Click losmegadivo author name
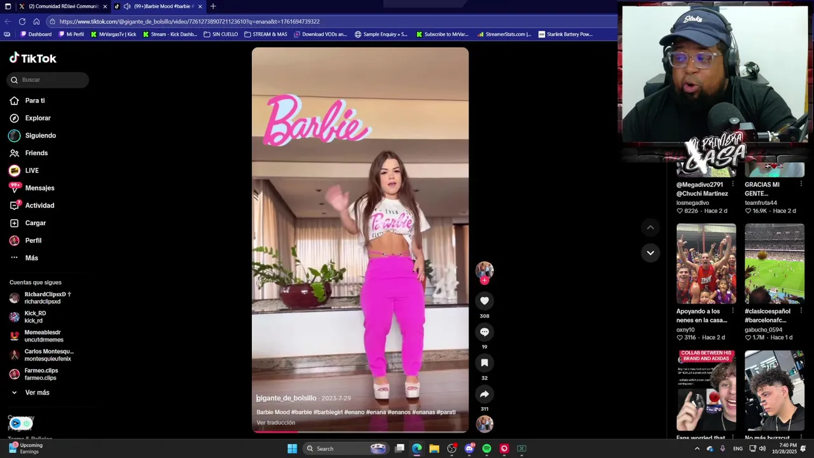Viewport: 814px width, 458px height. tap(693, 203)
